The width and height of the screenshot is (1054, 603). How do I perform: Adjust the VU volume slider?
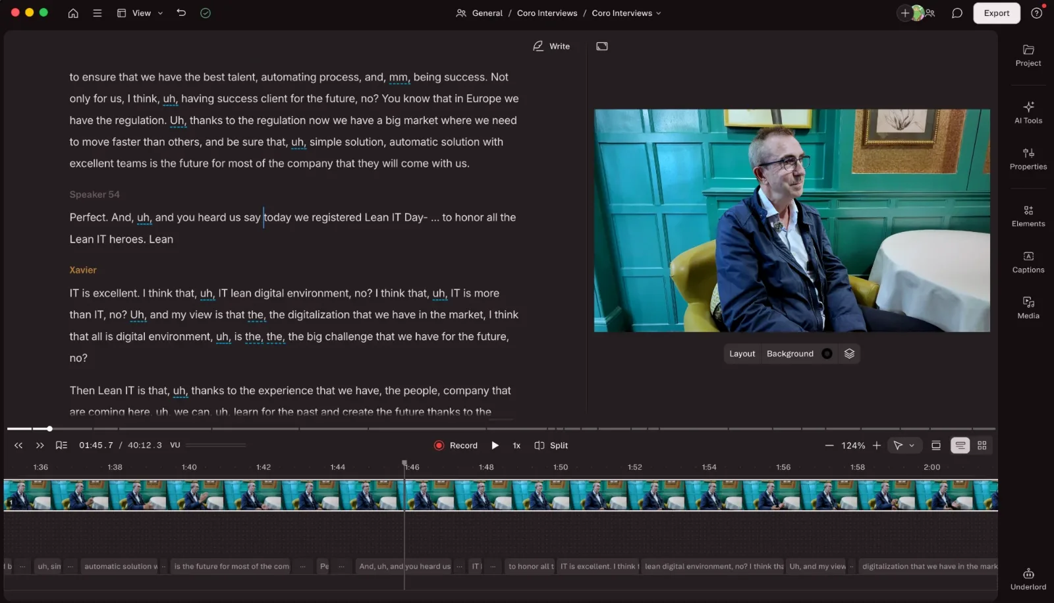216,445
